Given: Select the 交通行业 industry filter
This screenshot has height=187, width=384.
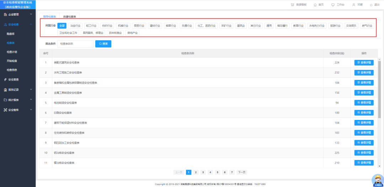Looking at the screenshot, I should click(187, 26).
